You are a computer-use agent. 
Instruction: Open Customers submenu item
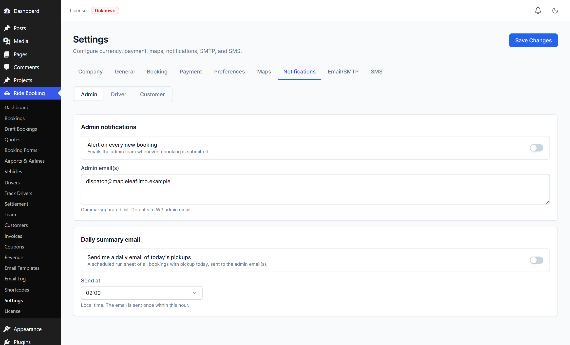pyautogui.click(x=16, y=225)
